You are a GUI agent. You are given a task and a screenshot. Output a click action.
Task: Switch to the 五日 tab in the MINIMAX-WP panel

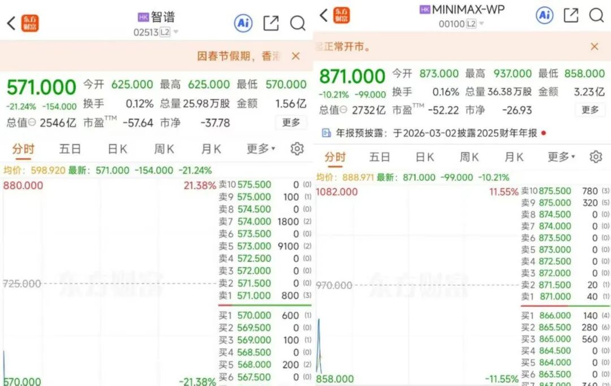coord(380,157)
